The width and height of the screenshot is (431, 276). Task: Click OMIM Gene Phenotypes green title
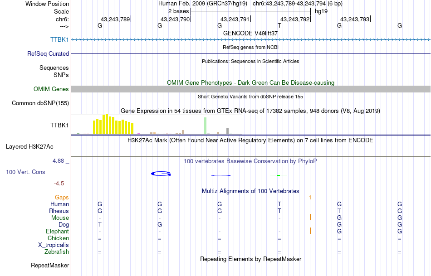pyautogui.click(x=250, y=82)
